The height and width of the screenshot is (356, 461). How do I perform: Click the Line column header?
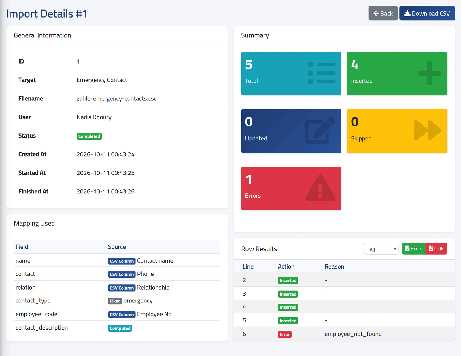(248, 266)
